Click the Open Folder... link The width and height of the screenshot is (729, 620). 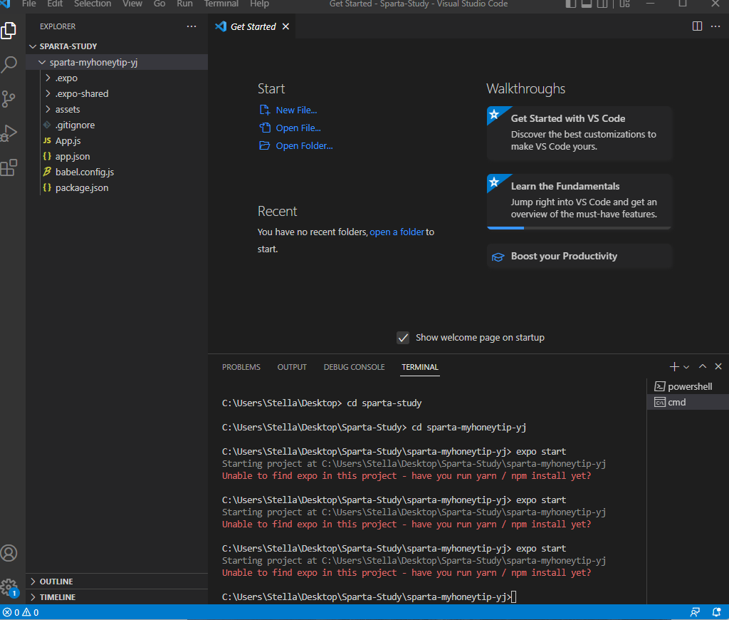[304, 145]
